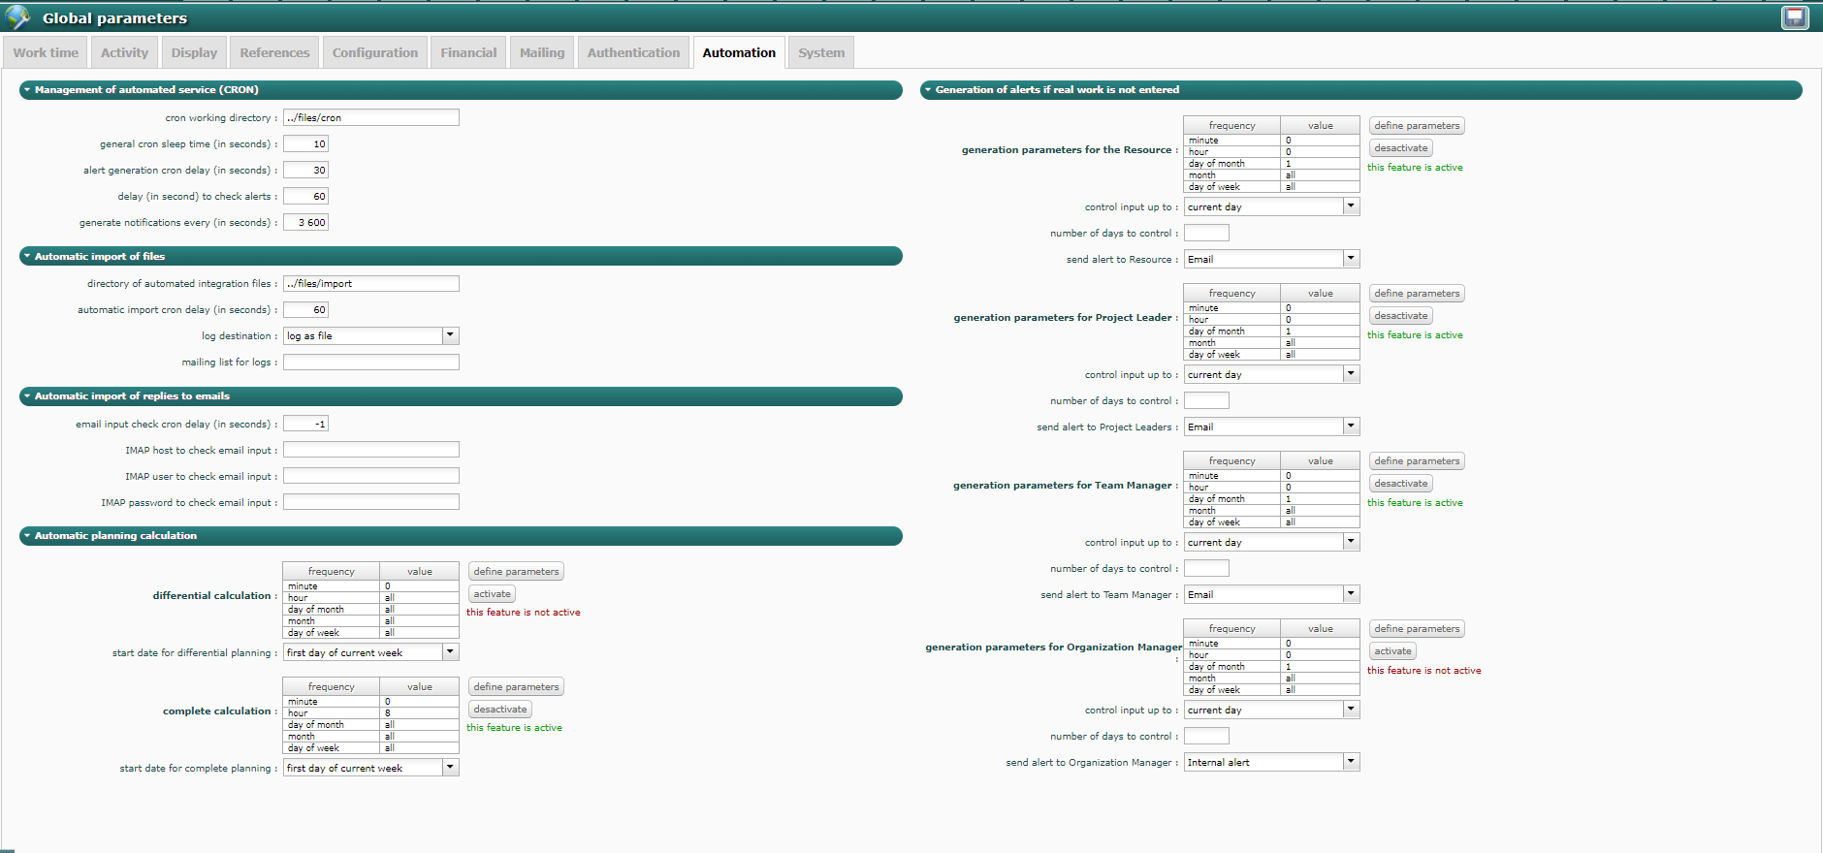Activate Organization Manager alert generation
1823x853 pixels.
1392,651
